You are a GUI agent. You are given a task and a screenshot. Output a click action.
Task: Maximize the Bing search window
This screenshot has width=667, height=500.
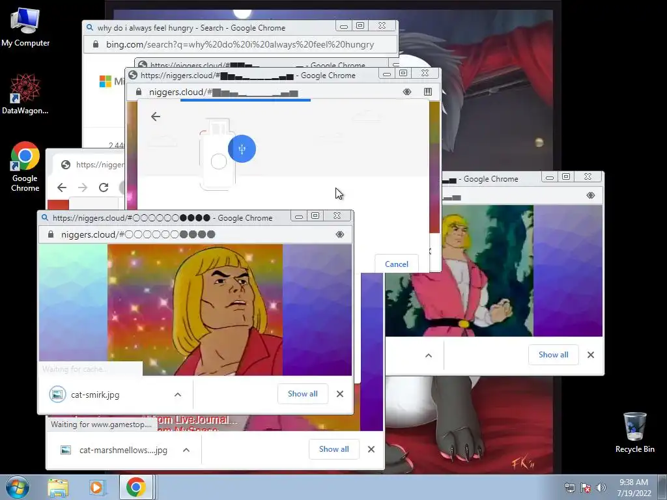[360, 25]
